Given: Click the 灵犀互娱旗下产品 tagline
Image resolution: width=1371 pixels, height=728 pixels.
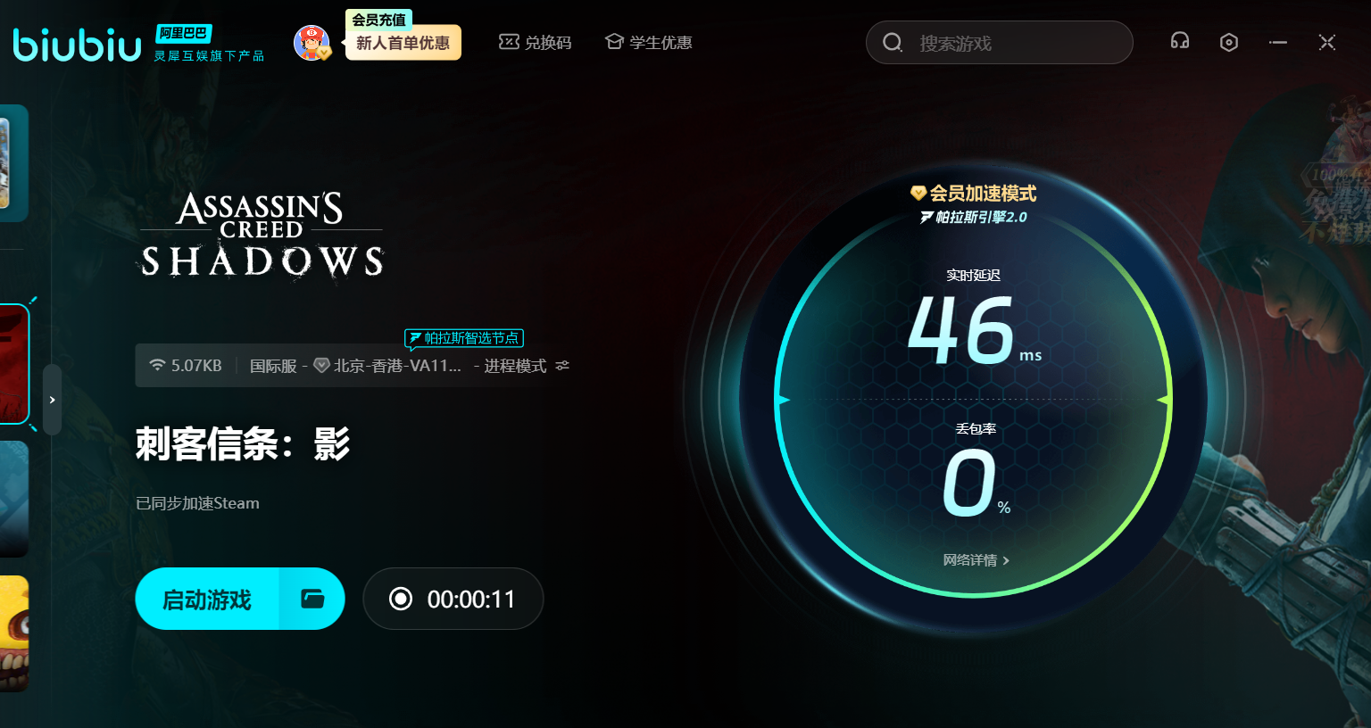Looking at the screenshot, I should (x=209, y=55).
